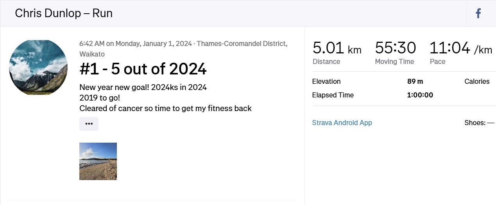Image resolution: width=496 pixels, height=205 pixels.
Task: Click the Thames-Coromandel District location text
Action: 183,49
